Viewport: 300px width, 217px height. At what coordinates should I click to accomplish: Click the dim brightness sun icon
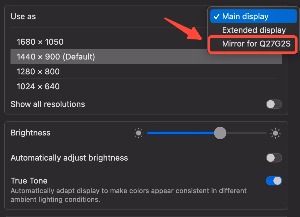(139, 133)
